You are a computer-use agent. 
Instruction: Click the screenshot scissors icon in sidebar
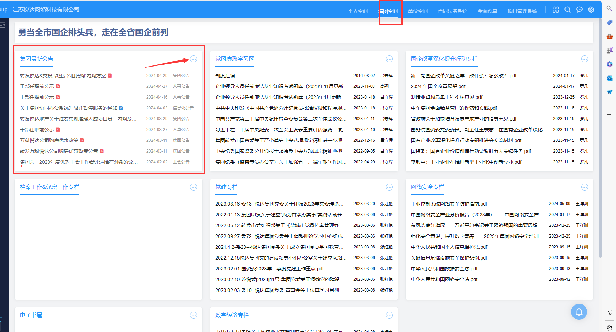tap(609, 312)
